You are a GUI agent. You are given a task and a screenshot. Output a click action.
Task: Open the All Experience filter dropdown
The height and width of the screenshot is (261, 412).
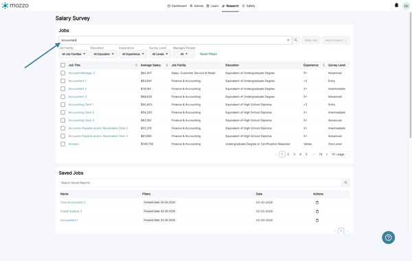coord(133,54)
